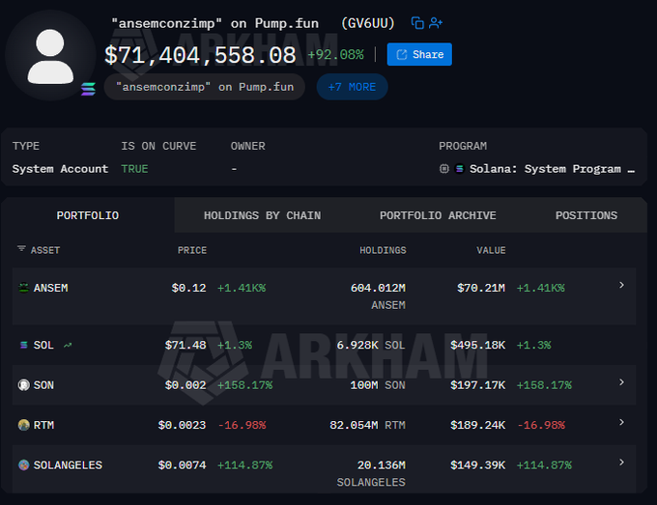Click the SOL asset name

[x=43, y=345]
